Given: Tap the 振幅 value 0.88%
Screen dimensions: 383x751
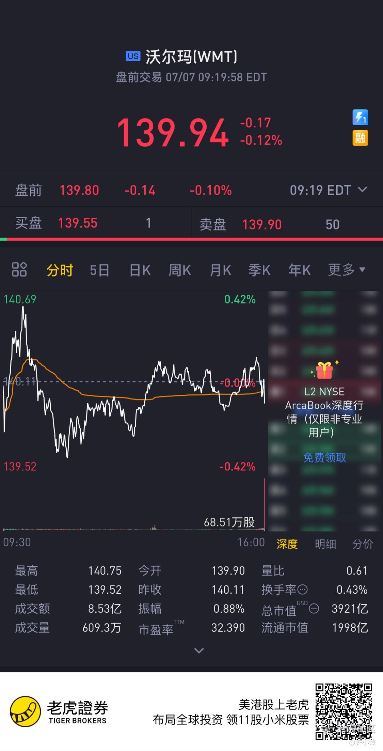Looking at the screenshot, I should click(229, 609).
